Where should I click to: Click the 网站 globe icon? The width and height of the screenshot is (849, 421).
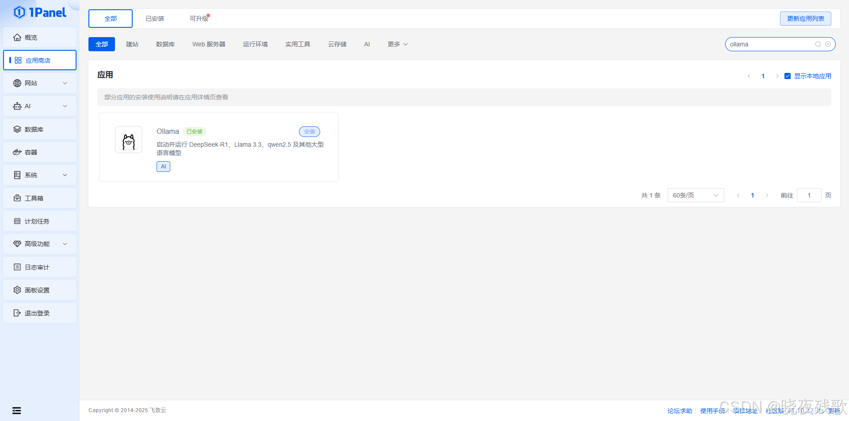coord(17,83)
